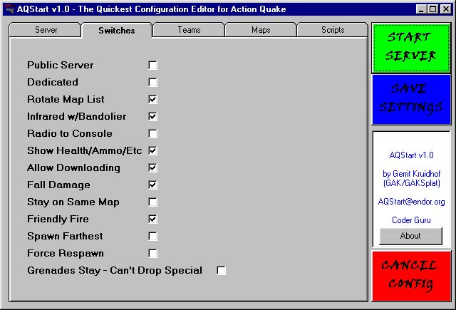The height and width of the screenshot is (310, 456).
Task: Switch to the Server tab
Action: click(45, 30)
